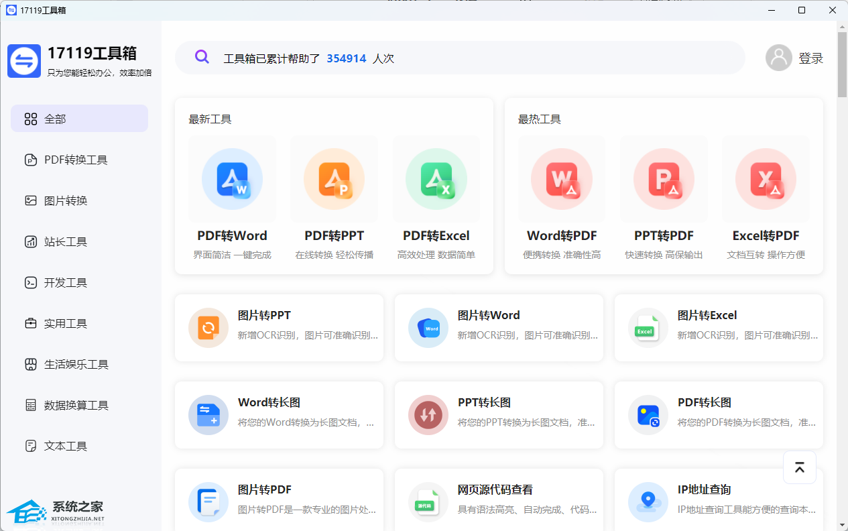
Task: Click the 开发工具 category label
Action: click(66, 282)
